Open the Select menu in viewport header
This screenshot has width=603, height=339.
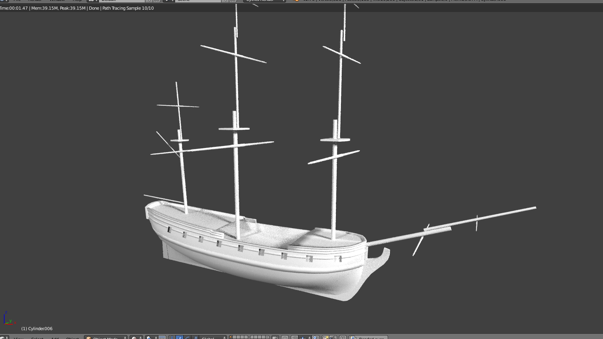pos(37,338)
